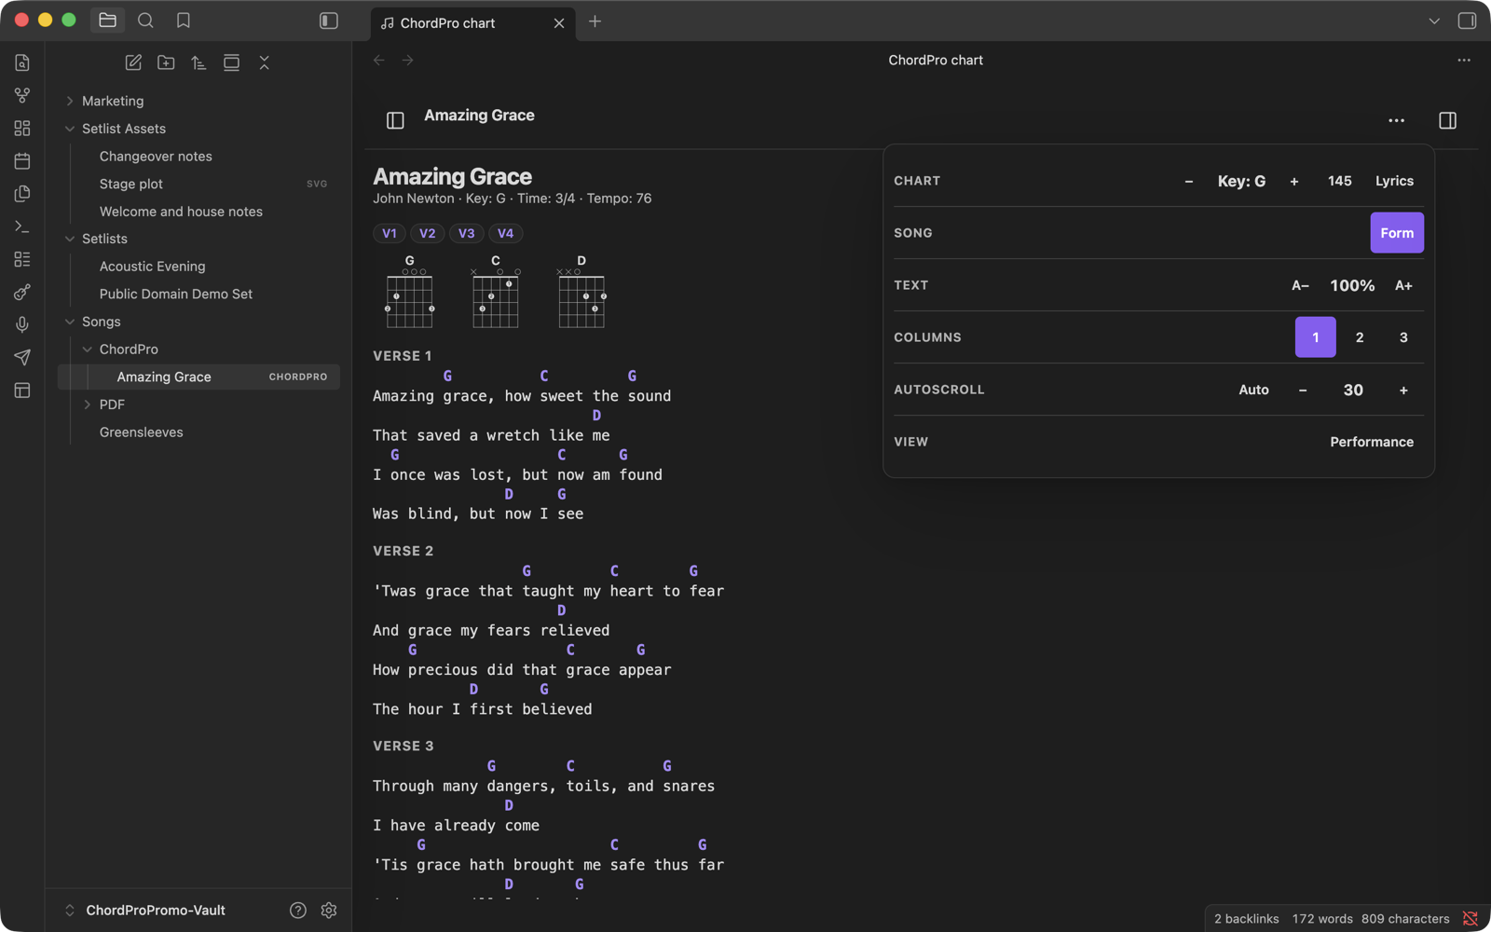Navigate forward with the right arrow
The height and width of the screenshot is (932, 1491).
pos(408,60)
